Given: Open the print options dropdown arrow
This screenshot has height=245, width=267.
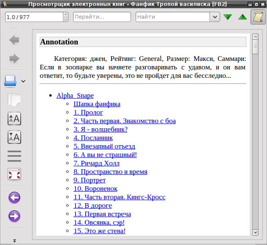Looking at the screenshot, I should (x=23, y=81).
